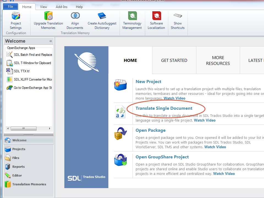Select the View ribbon tab

click(x=43, y=7)
